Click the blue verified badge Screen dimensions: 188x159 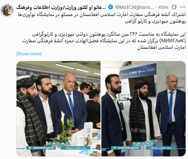coord(110,7)
